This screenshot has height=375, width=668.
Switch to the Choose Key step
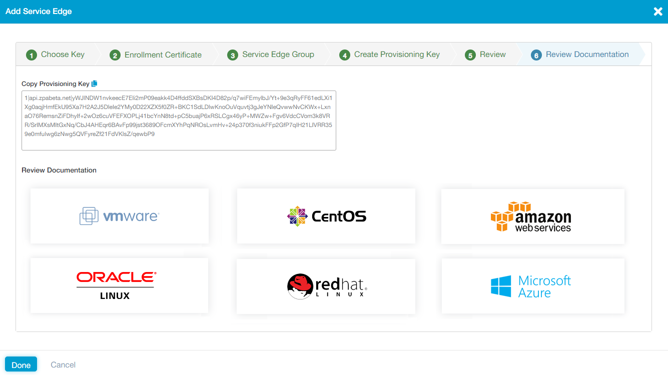(62, 54)
